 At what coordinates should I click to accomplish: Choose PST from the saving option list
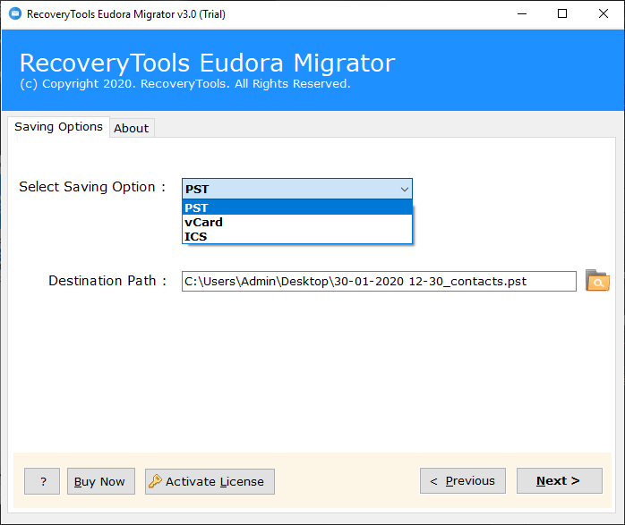(x=297, y=207)
